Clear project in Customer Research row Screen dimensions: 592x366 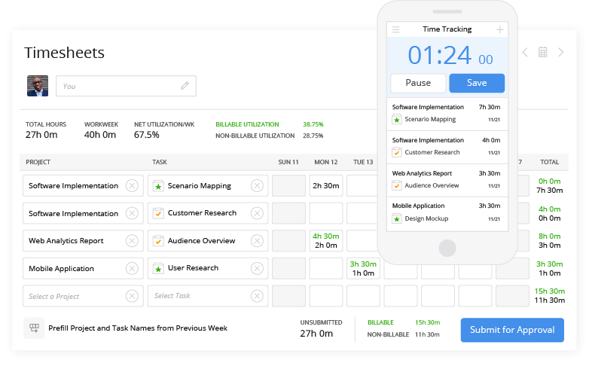pyautogui.click(x=132, y=213)
